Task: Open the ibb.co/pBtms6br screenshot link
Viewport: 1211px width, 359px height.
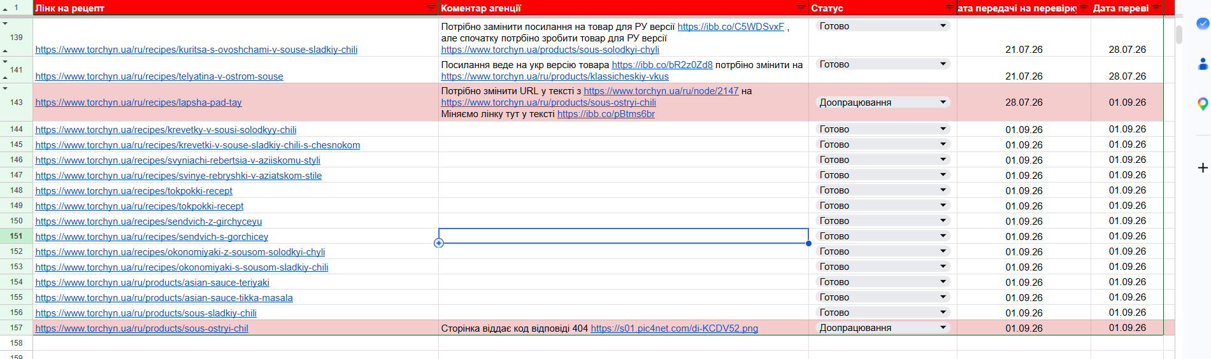Action: click(606, 114)
